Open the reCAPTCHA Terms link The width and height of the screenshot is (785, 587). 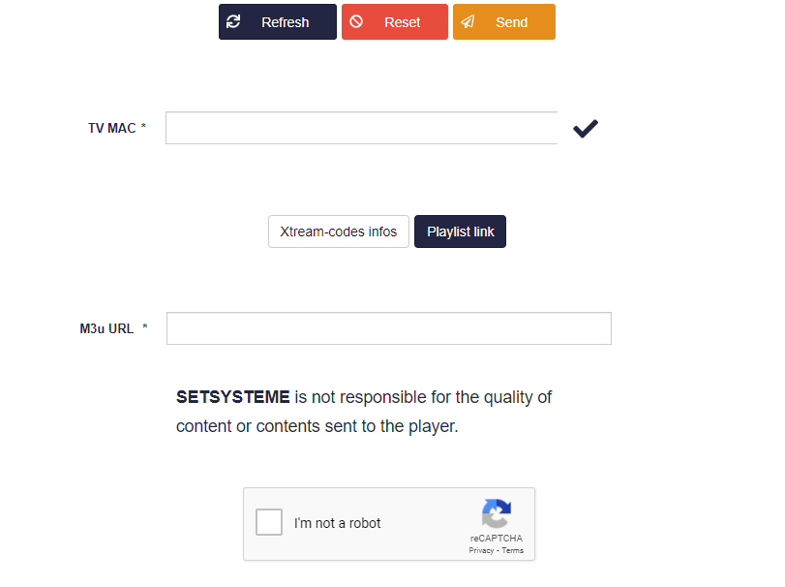click(x=513, y=550)
